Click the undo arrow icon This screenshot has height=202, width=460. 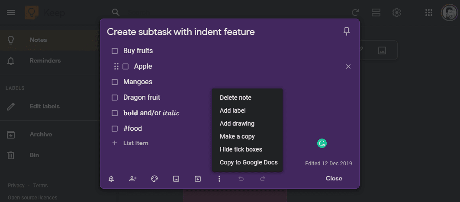tap(241, 179)
